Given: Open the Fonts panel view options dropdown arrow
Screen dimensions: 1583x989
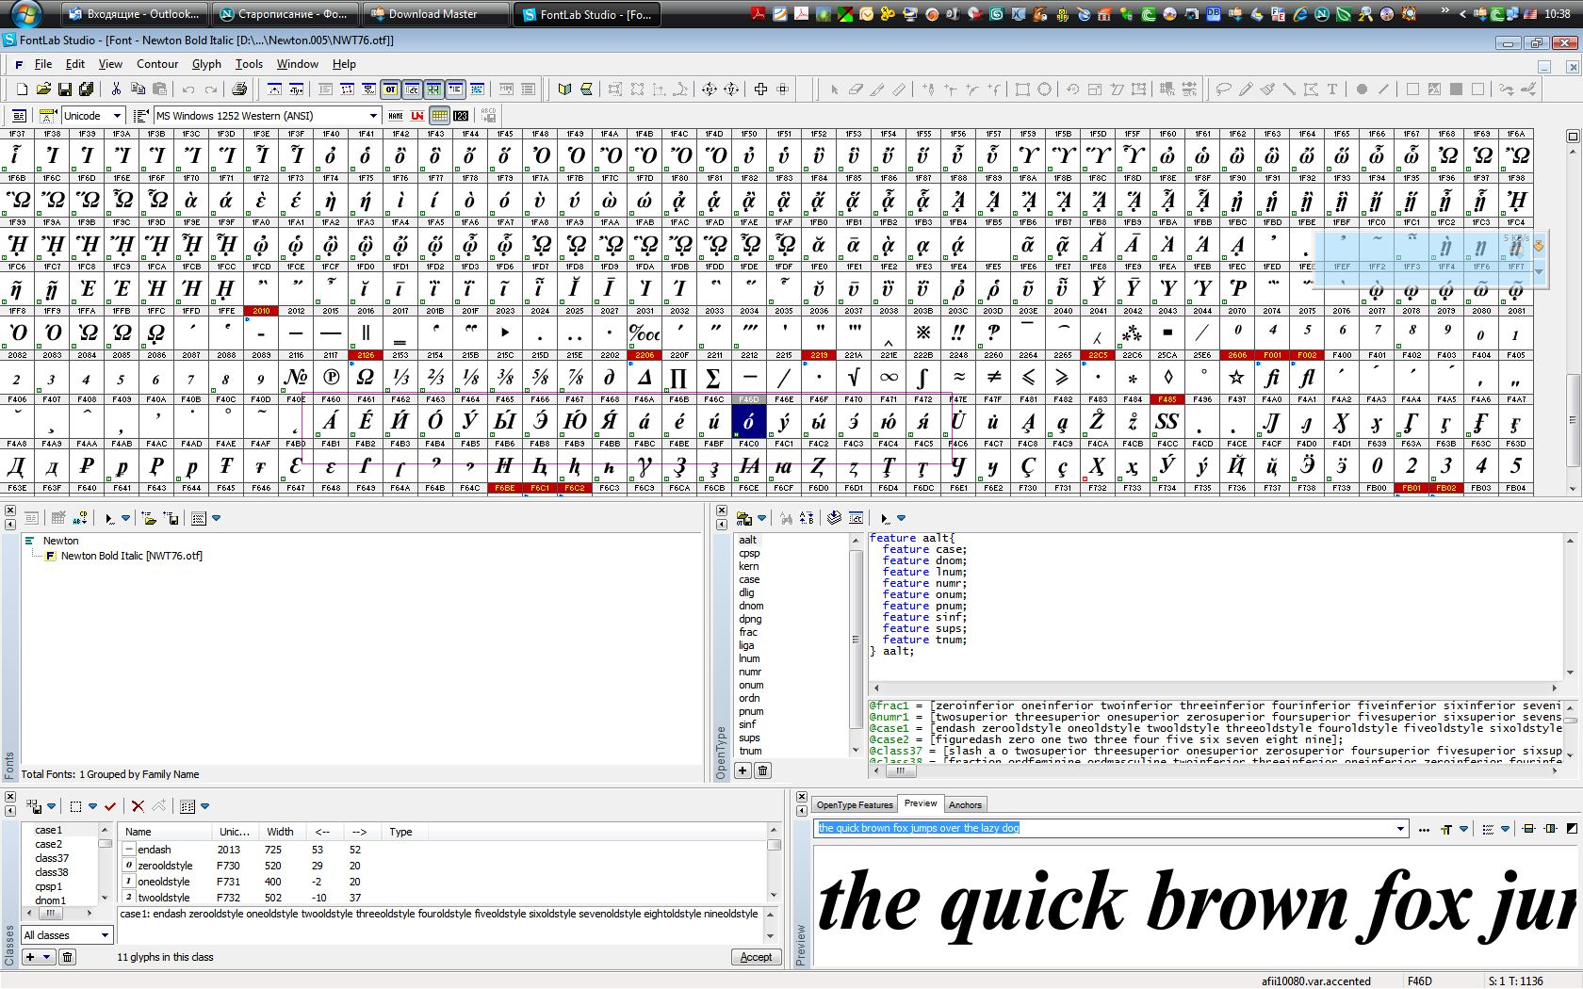Looking at the screenshot, I should (216, 518).
